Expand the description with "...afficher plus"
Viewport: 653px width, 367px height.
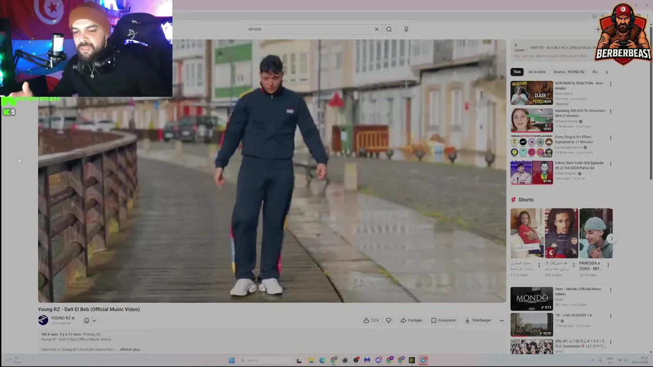tap(129, 350)
